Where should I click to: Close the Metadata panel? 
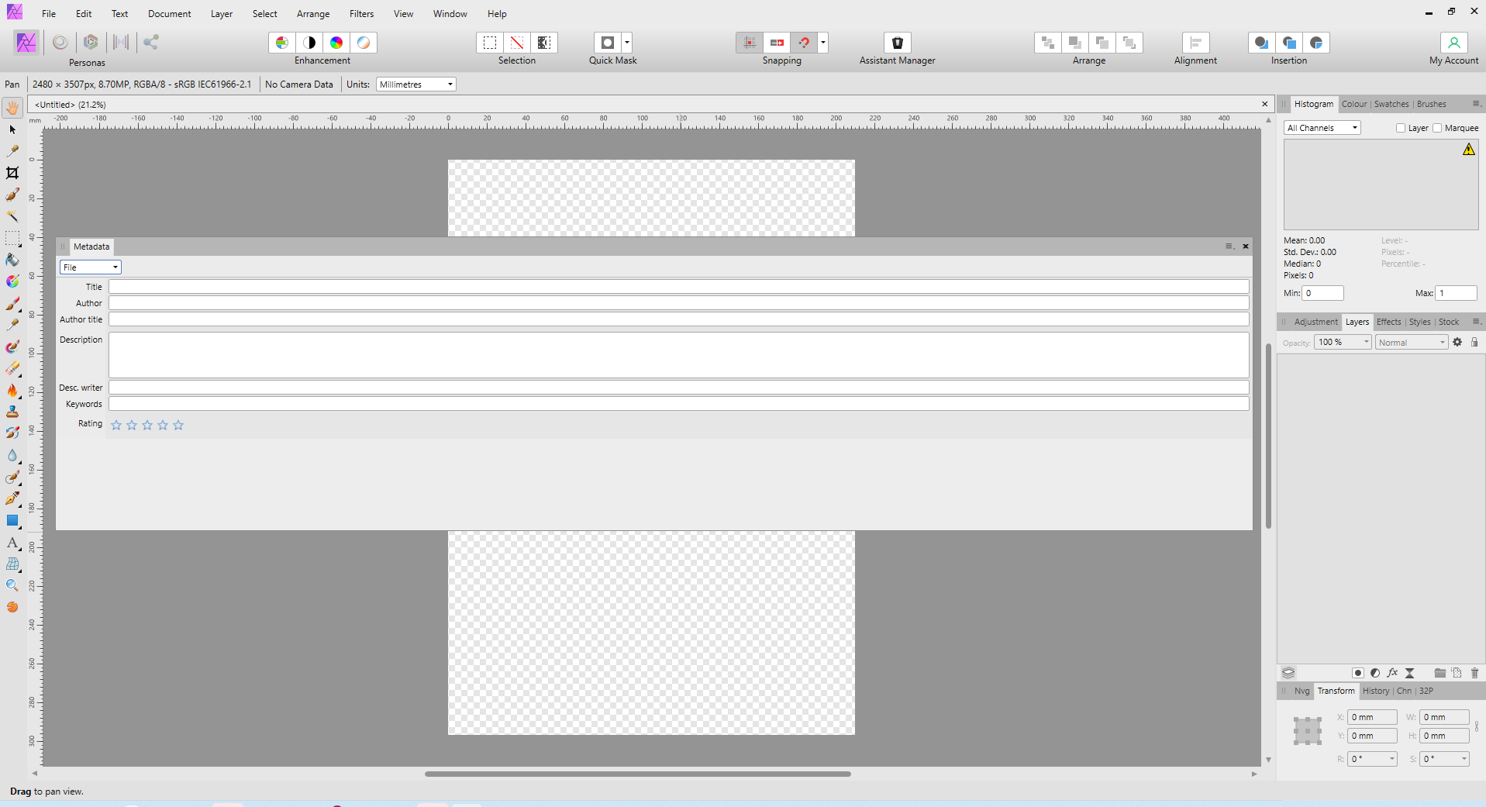point(1245,247)
